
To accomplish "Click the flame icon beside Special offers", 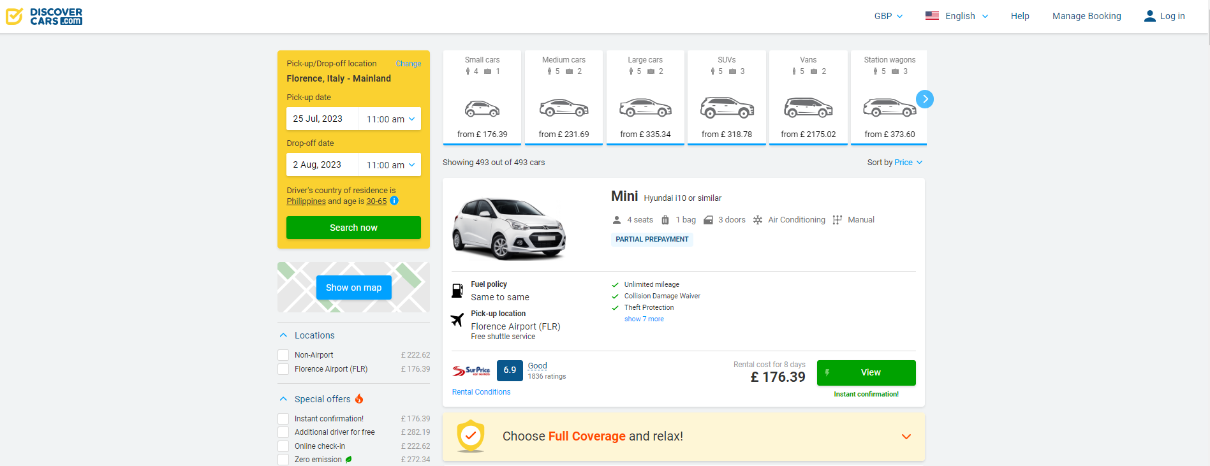I will tap(359, 399).
